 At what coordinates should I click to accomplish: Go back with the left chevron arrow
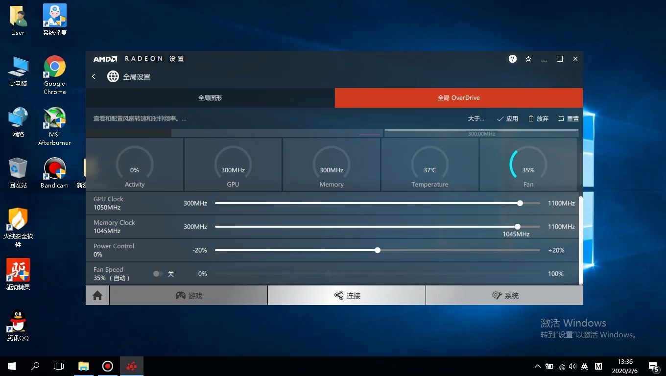click(94, 77)
